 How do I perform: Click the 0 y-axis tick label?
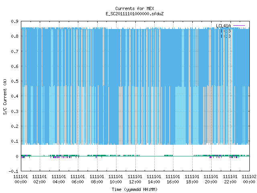pos(17,156)
